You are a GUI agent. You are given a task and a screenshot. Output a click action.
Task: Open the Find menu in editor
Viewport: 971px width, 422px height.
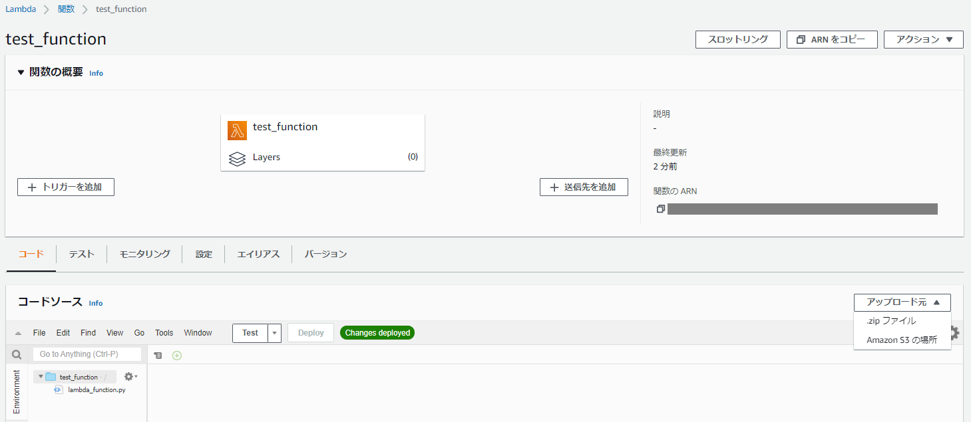[x=88, y=333]
